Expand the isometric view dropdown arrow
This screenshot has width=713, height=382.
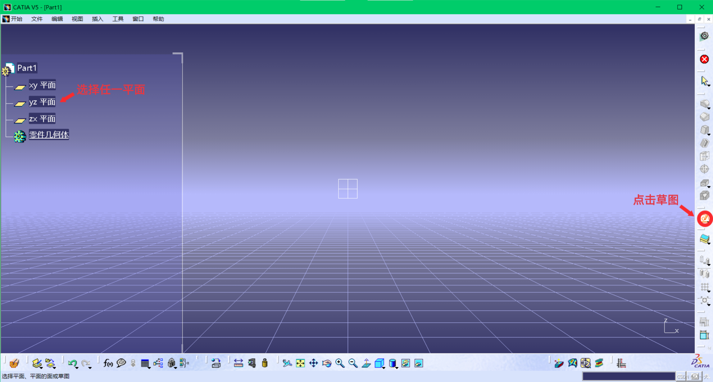pyautogui.click(x=384, y=368)
